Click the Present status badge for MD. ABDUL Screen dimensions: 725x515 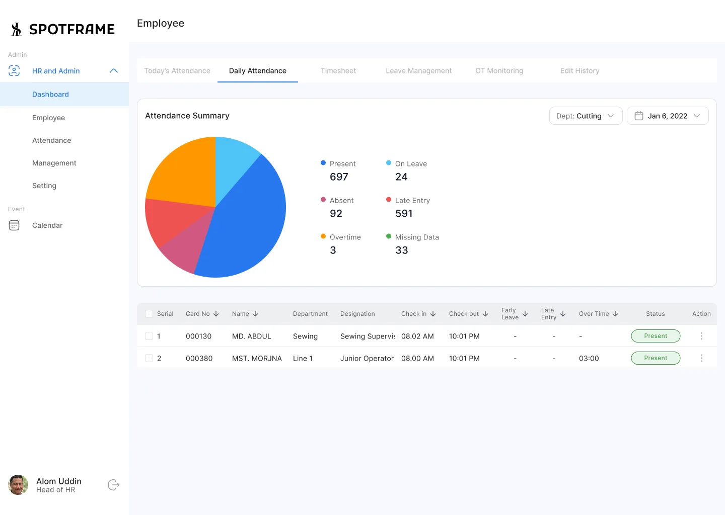tap(656, 336)
